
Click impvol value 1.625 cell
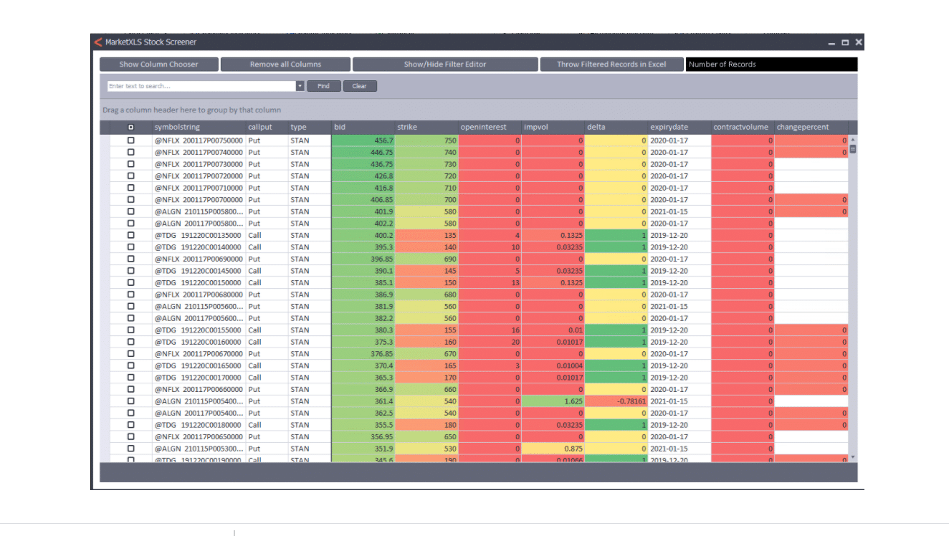553,401
